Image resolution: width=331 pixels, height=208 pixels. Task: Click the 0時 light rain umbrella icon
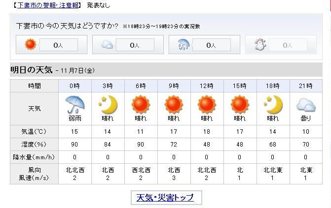[75, 104]
